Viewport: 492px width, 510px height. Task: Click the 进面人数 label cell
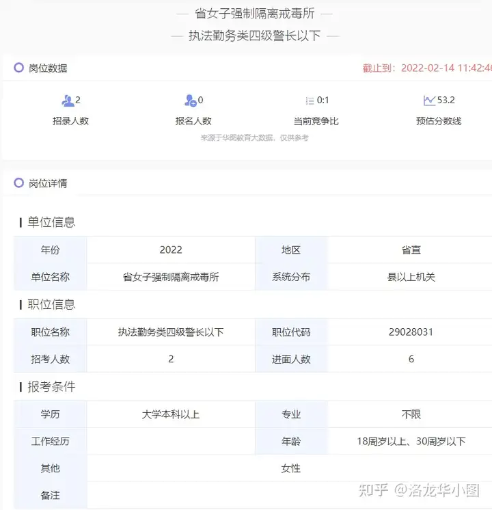291,359
